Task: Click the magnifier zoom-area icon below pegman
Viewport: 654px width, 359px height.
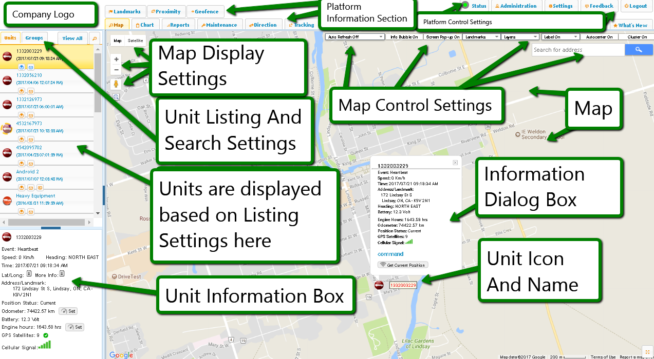Action: coord(116,96)
